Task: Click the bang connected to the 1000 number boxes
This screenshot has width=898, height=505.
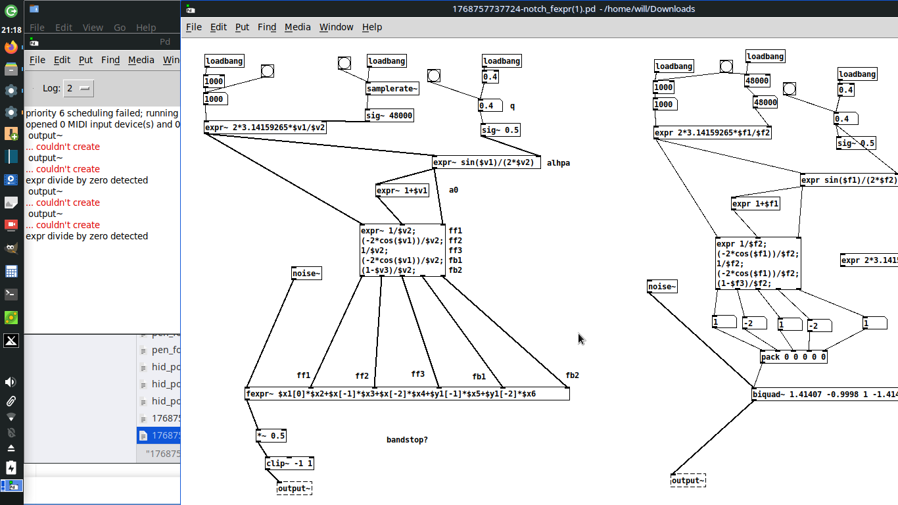Action: pyautogui.click(x=267, y=71)
